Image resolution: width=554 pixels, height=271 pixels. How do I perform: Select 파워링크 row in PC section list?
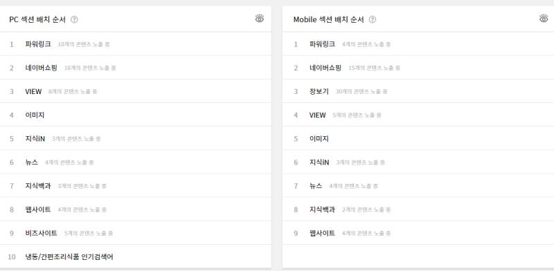coord(135,44)
